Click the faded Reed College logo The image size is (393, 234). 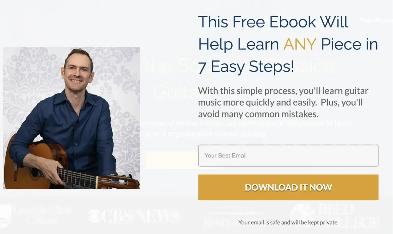tap(335, 216)
